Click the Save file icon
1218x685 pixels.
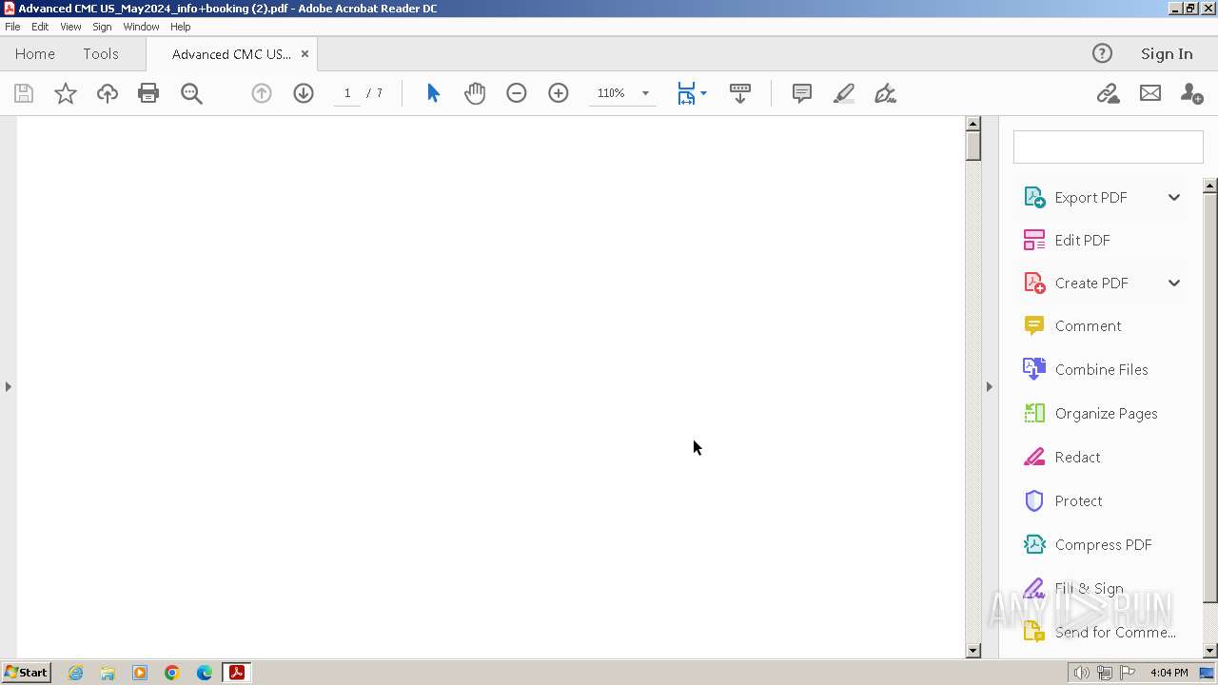(24, 93)
